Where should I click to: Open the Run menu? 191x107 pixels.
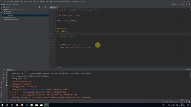pyautogui.click(x=30, y=1)
